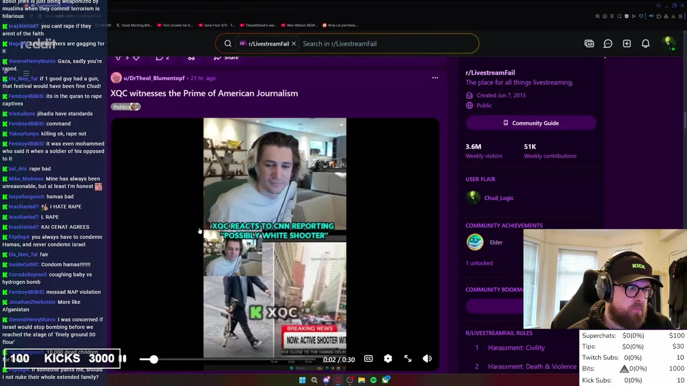Screen dimensions: 687x386
Task: Open the Reddit user avatar menu
Action: pyautogui.click(x=668, y=43)
